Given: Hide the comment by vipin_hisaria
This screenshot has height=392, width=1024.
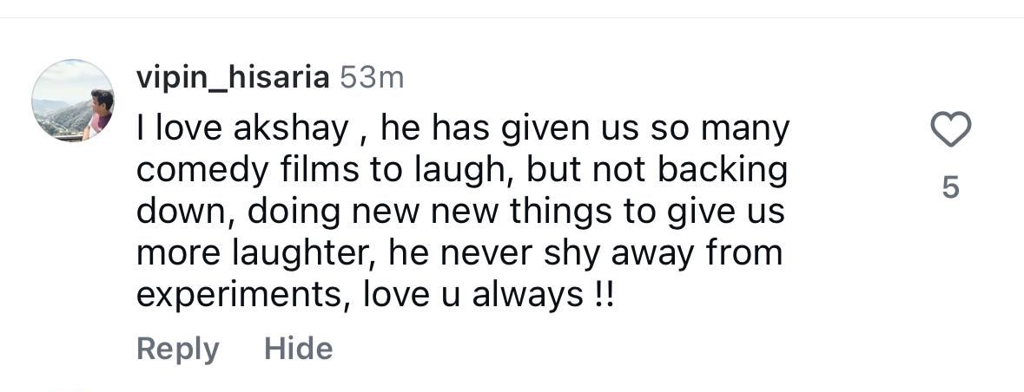Looking at the screenshot, I should (x=299, y=349).
